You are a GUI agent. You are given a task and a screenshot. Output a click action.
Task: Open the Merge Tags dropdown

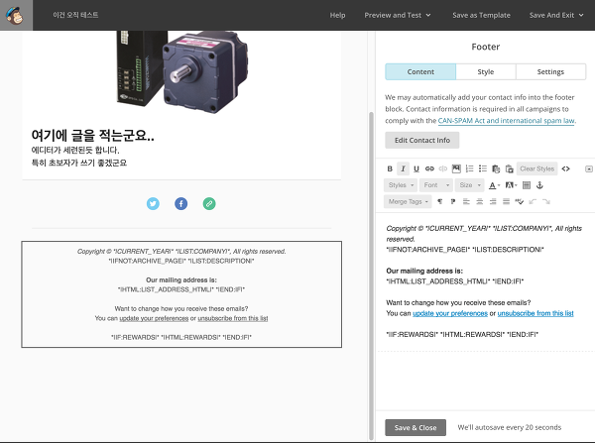click(x=408, y=201)
